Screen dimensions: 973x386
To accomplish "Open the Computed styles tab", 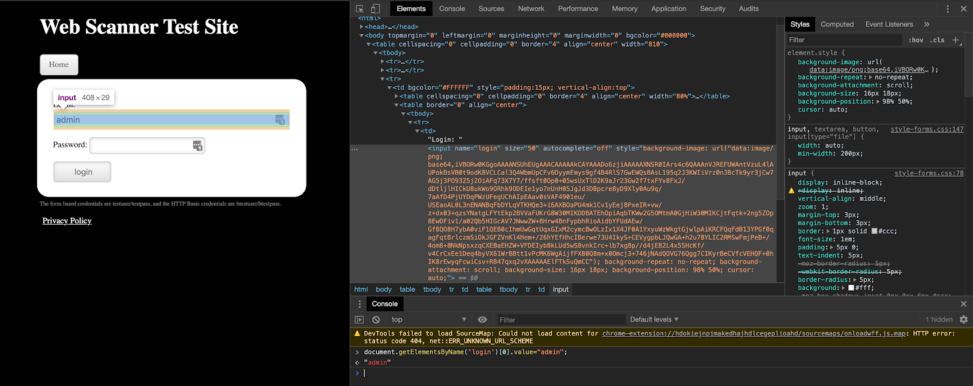I will click(x=837, y=24).
